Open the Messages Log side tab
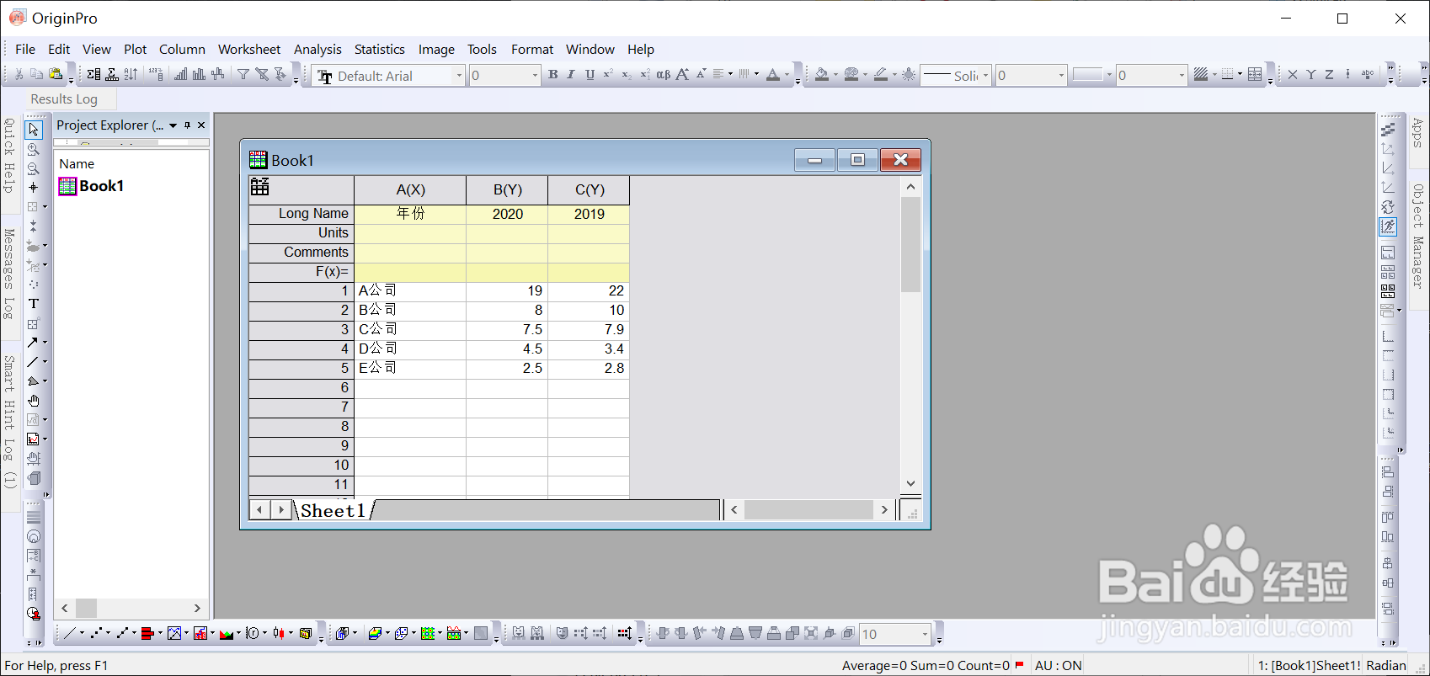The height and width of the screenshot is (676, 1430). [9, 274]
